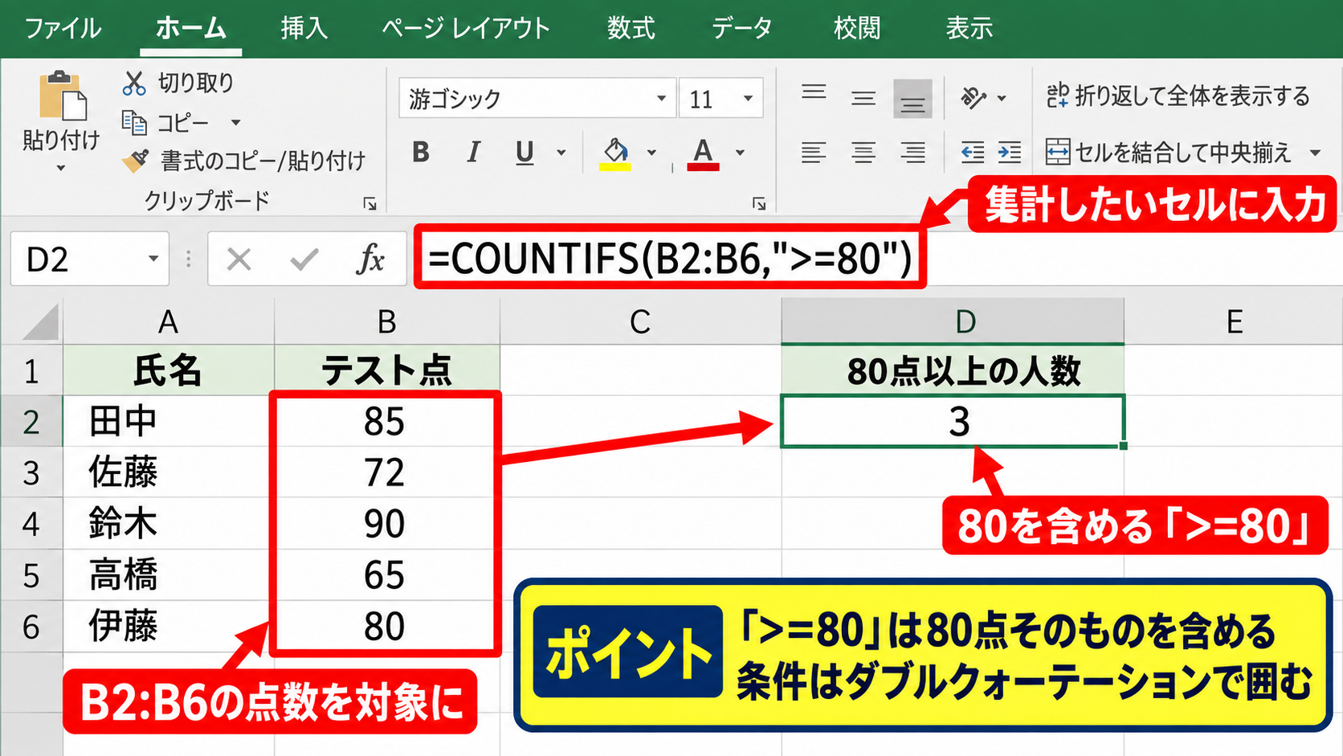Click the Cut (切り取り) scissors icon
Screen dimensions: 1343x756
[134, 83]
